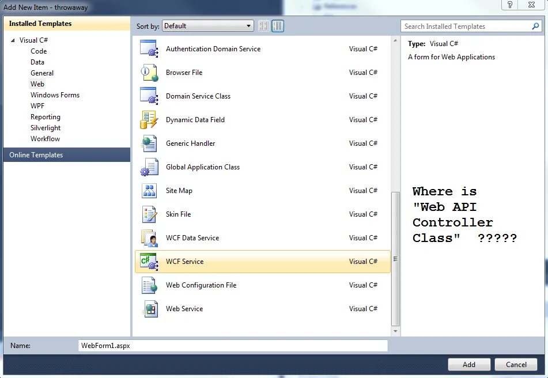
Task: Switch to small icons view
Action: (263, 26)
